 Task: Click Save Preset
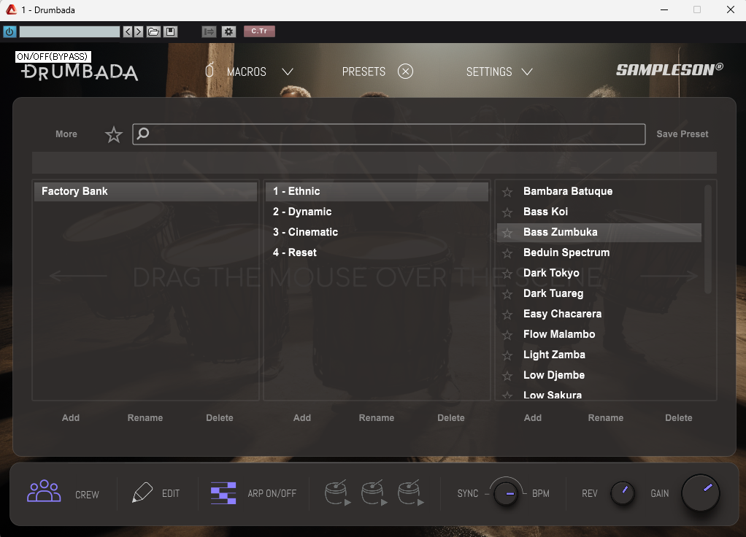coord(682,134)
